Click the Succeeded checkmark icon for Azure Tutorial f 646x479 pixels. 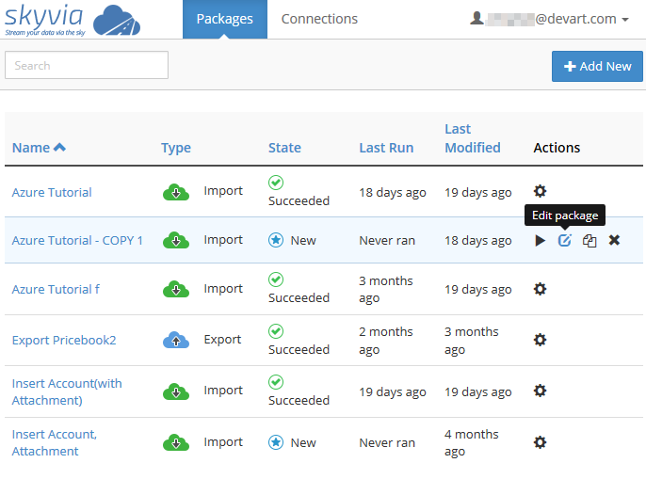tap(276, 279)
